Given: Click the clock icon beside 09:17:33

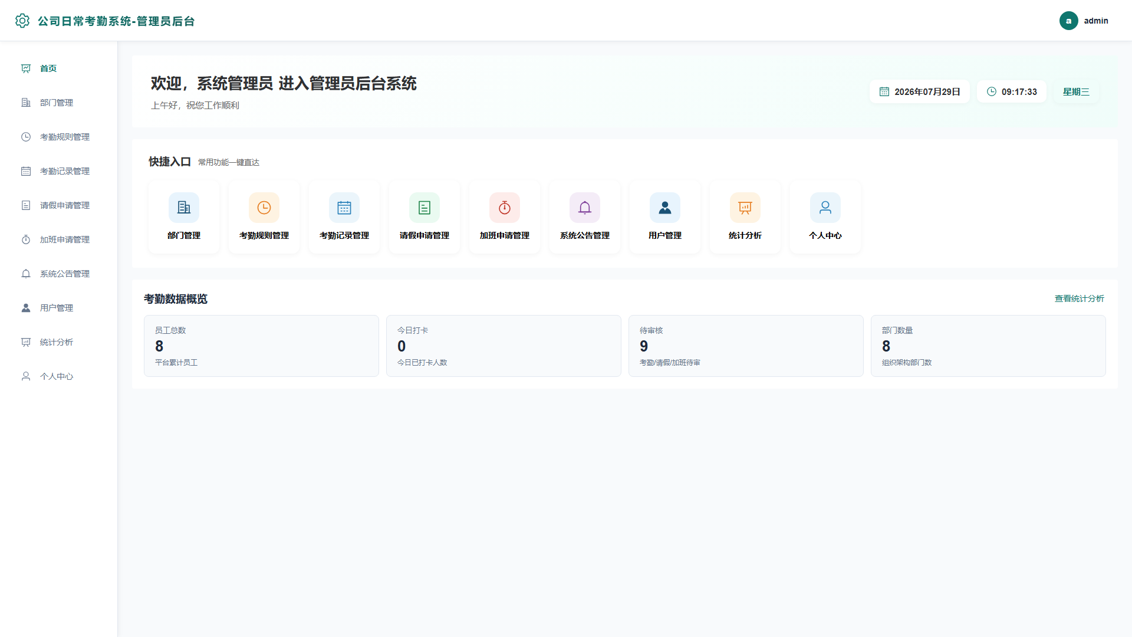Looking at the screenshot, I should pyautogui.click(x=992, y=91).
